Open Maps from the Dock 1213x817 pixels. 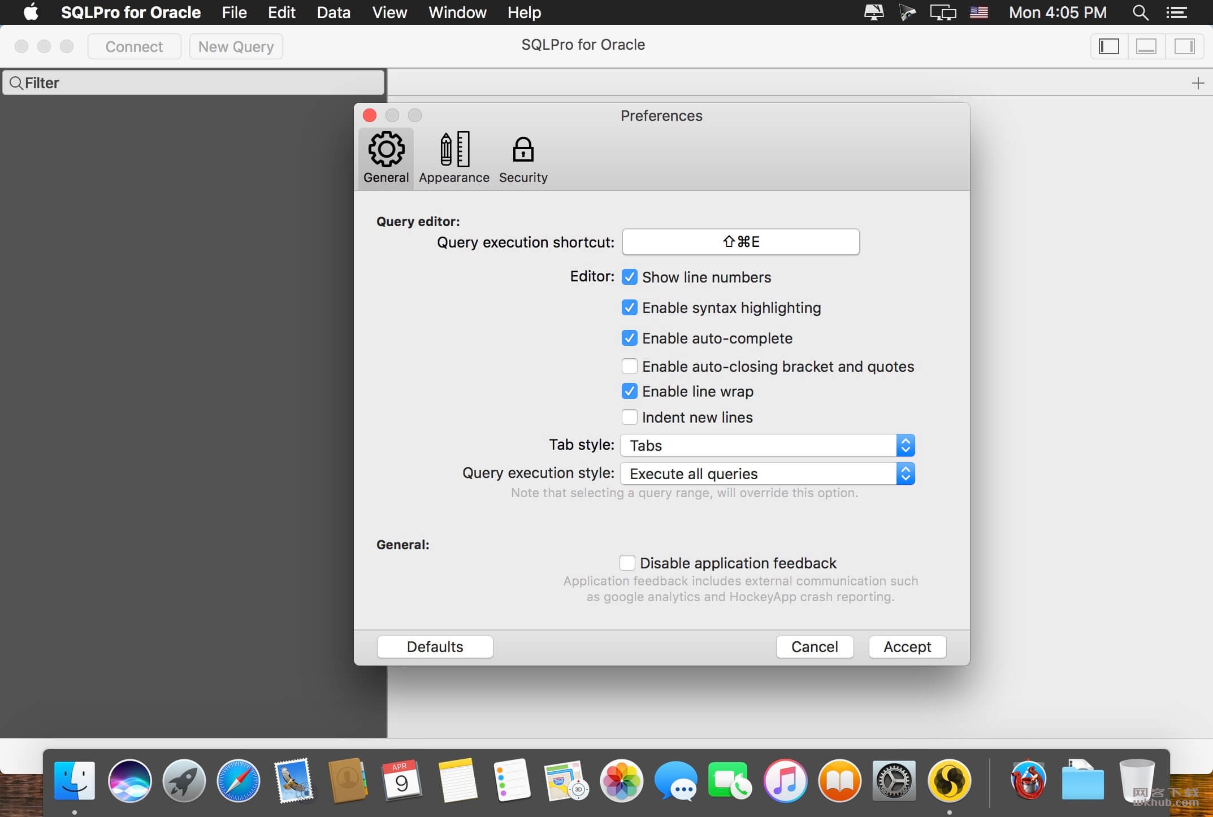pyautogui.click(x=566, y=780)
